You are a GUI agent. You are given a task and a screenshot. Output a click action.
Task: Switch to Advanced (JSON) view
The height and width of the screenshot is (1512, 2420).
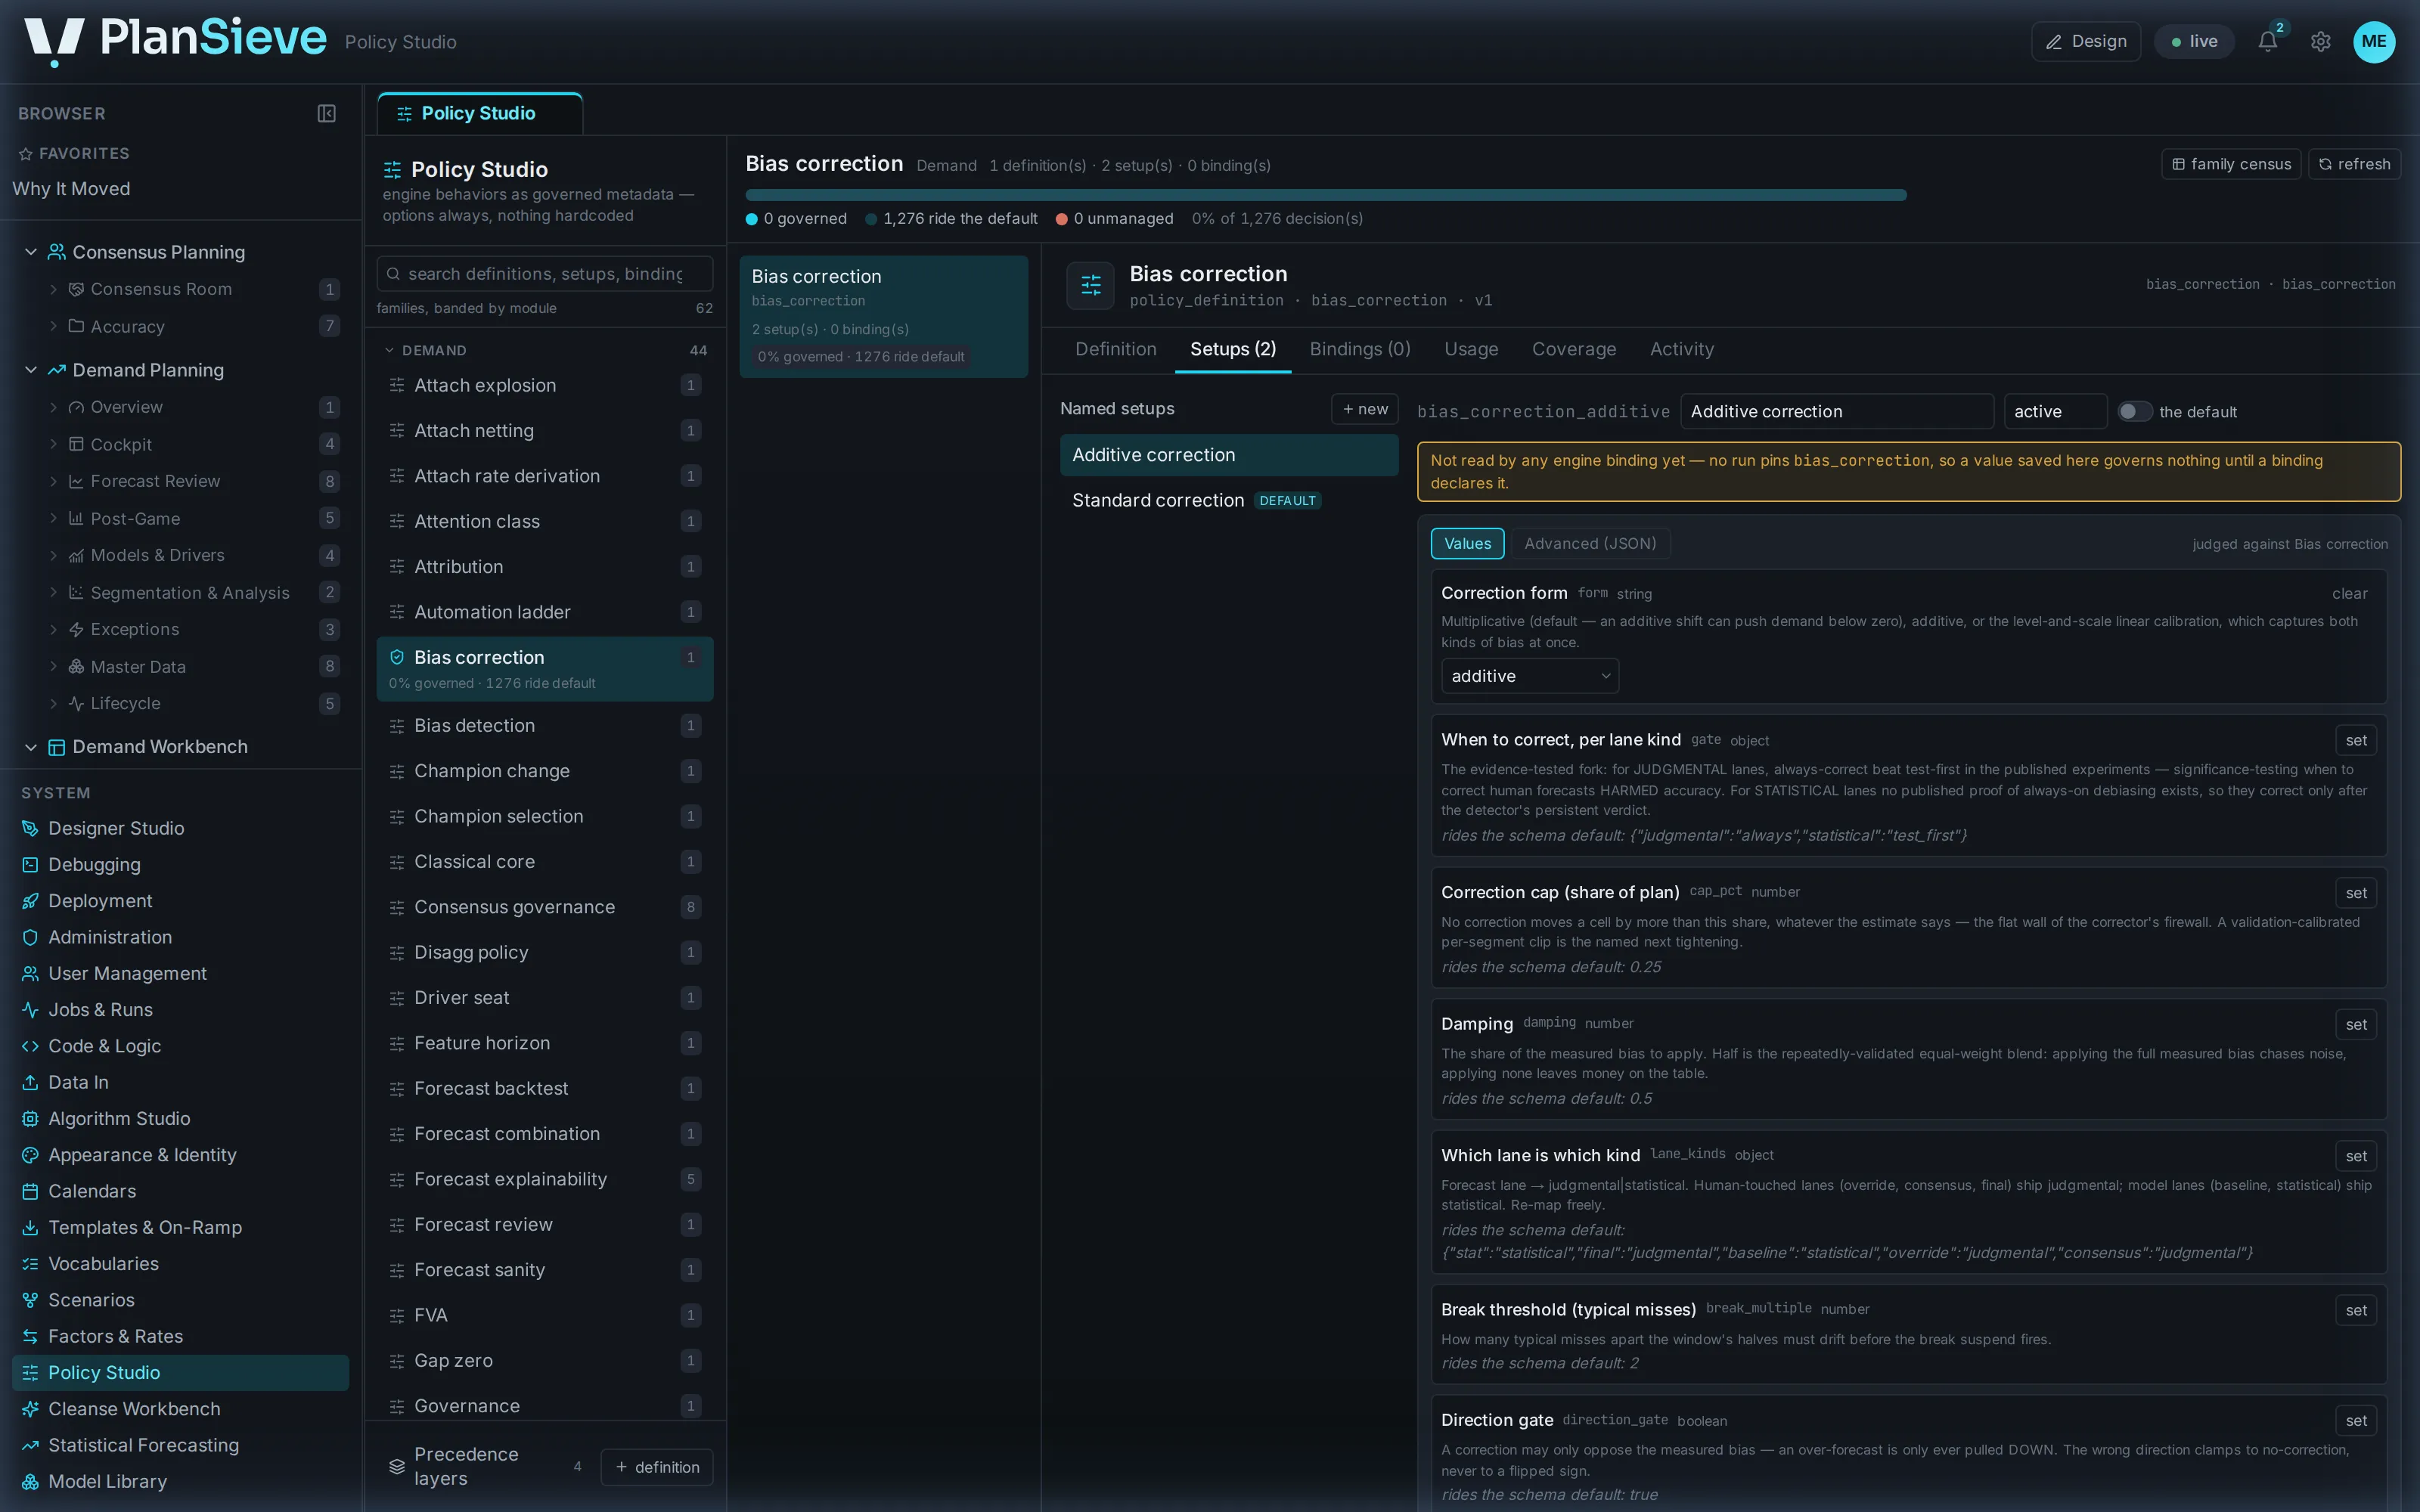click(1590, 543)
